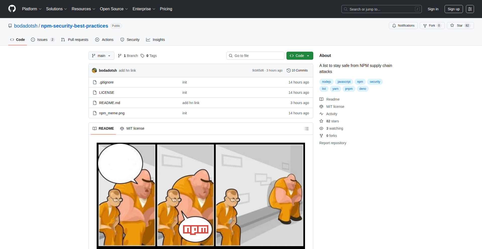Click the GitHub logo icon
This screenshot has width=482, height=249.
[x=12, y=9]
